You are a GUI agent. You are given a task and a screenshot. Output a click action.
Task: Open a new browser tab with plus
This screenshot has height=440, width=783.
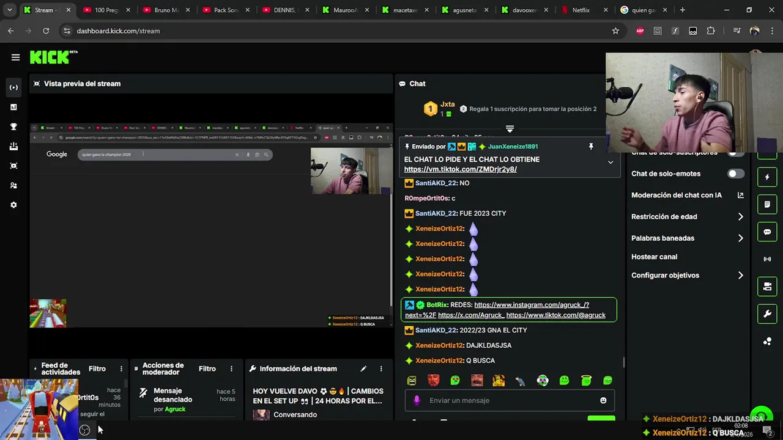tap(683, 10)
